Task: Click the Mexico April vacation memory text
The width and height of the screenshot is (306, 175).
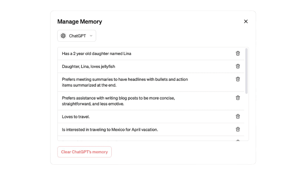Action: point(110,130)
